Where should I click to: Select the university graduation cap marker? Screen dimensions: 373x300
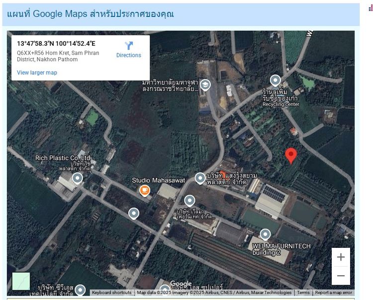205,85
